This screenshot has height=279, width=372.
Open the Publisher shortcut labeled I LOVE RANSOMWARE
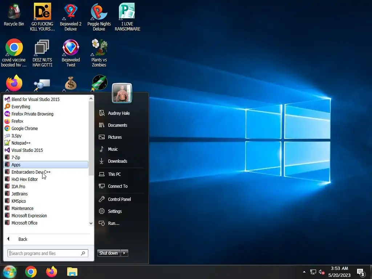pos(127,17)
